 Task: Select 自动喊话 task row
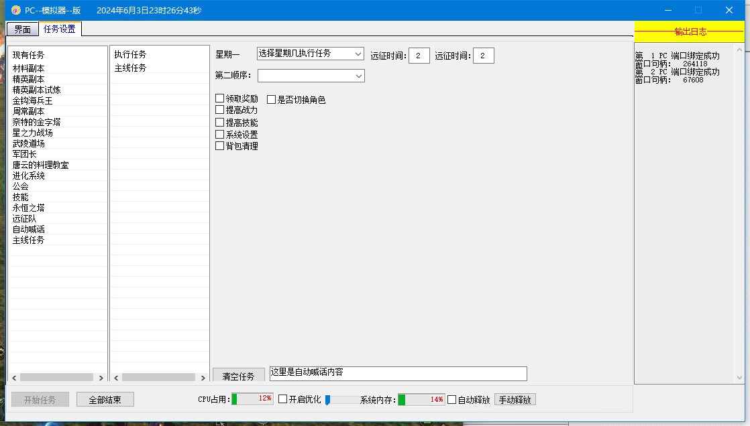(x=58, y=229)
